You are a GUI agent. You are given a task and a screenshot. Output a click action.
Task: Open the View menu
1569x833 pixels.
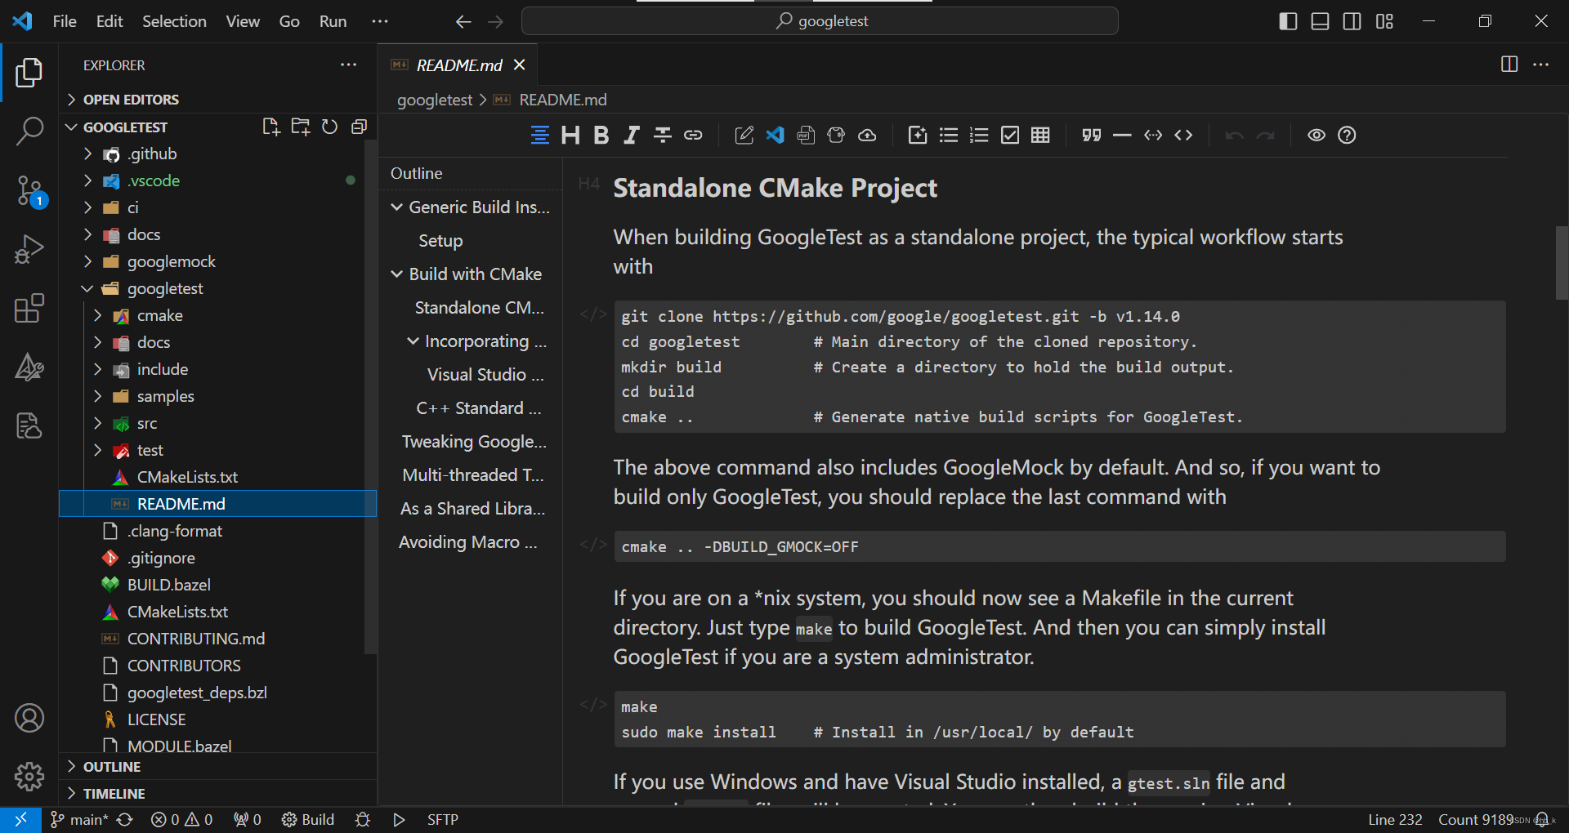[243, 21]
